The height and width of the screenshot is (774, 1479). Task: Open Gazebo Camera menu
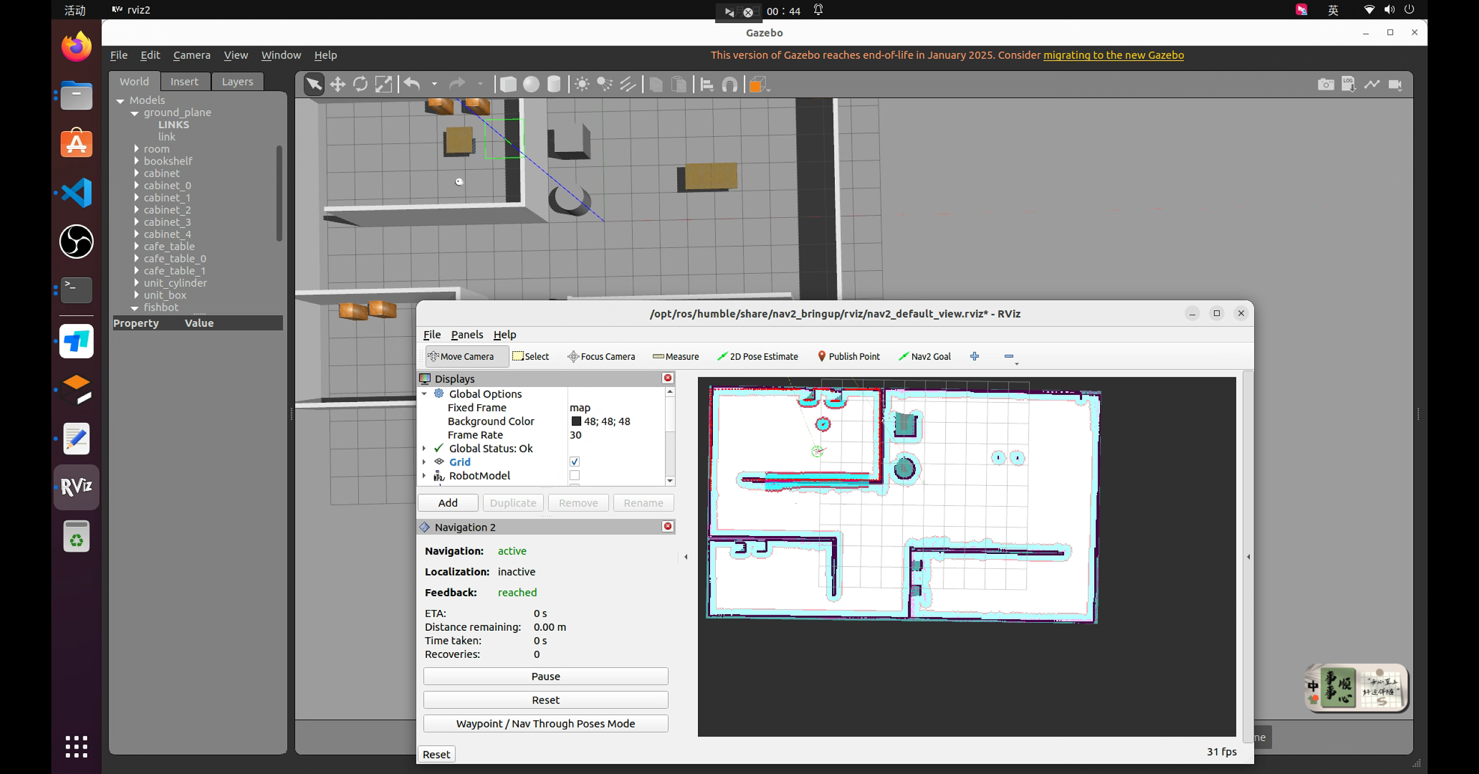(192, 55)
